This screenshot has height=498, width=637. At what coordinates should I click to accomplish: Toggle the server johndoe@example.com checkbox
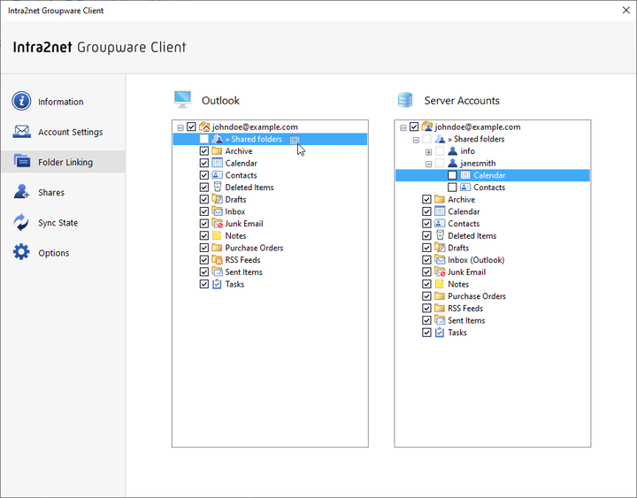(413, 126)
